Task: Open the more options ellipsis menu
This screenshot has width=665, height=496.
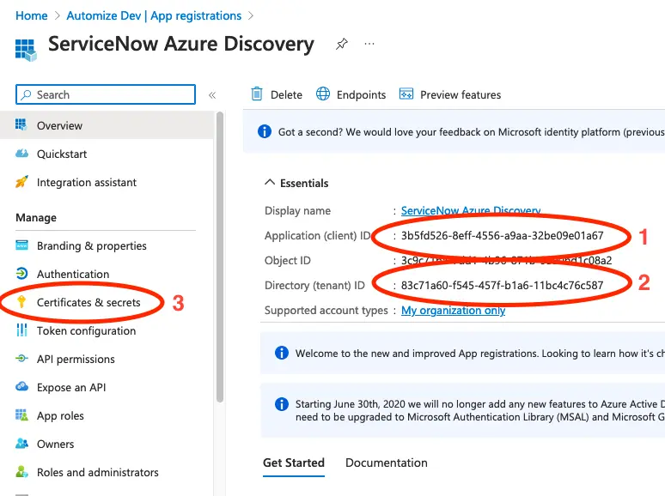Action: tap(369, 44)
